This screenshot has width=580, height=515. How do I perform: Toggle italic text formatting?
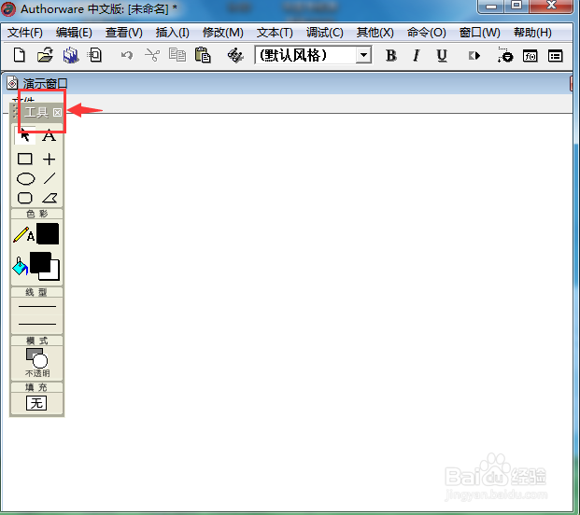tap(417, 56)
